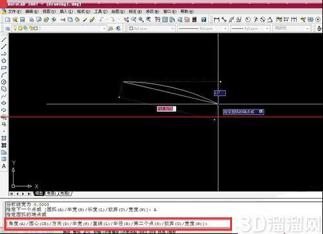Switch to the 布局2 layout tab

[65, 193]
